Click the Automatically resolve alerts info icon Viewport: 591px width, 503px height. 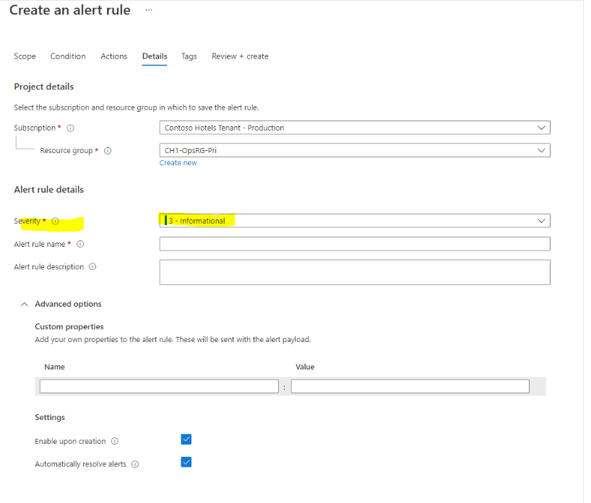pos(135,464)
